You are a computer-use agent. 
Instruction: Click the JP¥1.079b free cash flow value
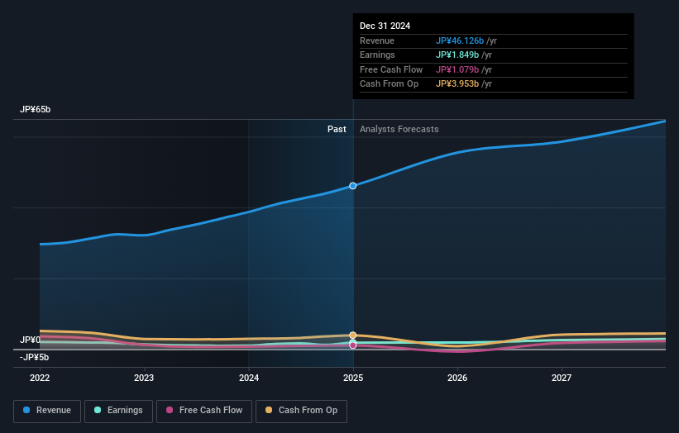[457, 69]
